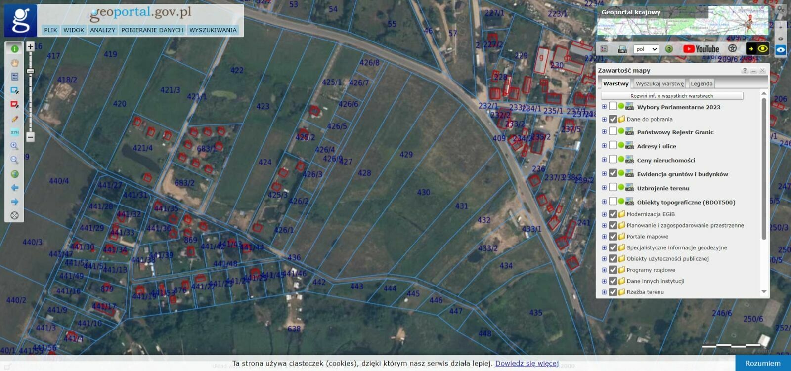Expand the Ceny nieruchomości layer node
This screenshot has height=371, width=791.
pos(604,160)
